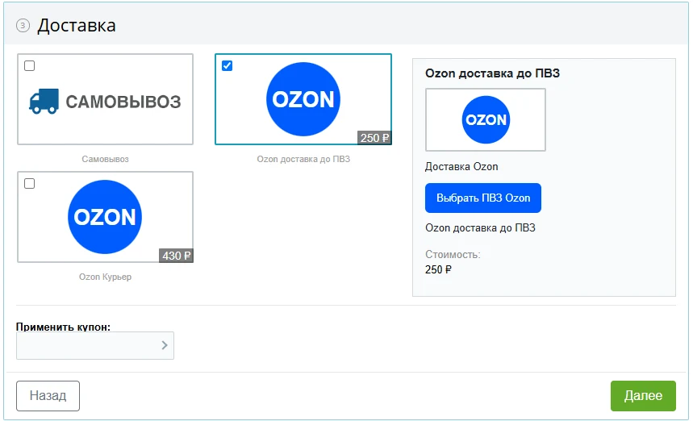This screenshot has width=693, height=421.
Task: Go back with the Назад button
Action: pos(48,396)
